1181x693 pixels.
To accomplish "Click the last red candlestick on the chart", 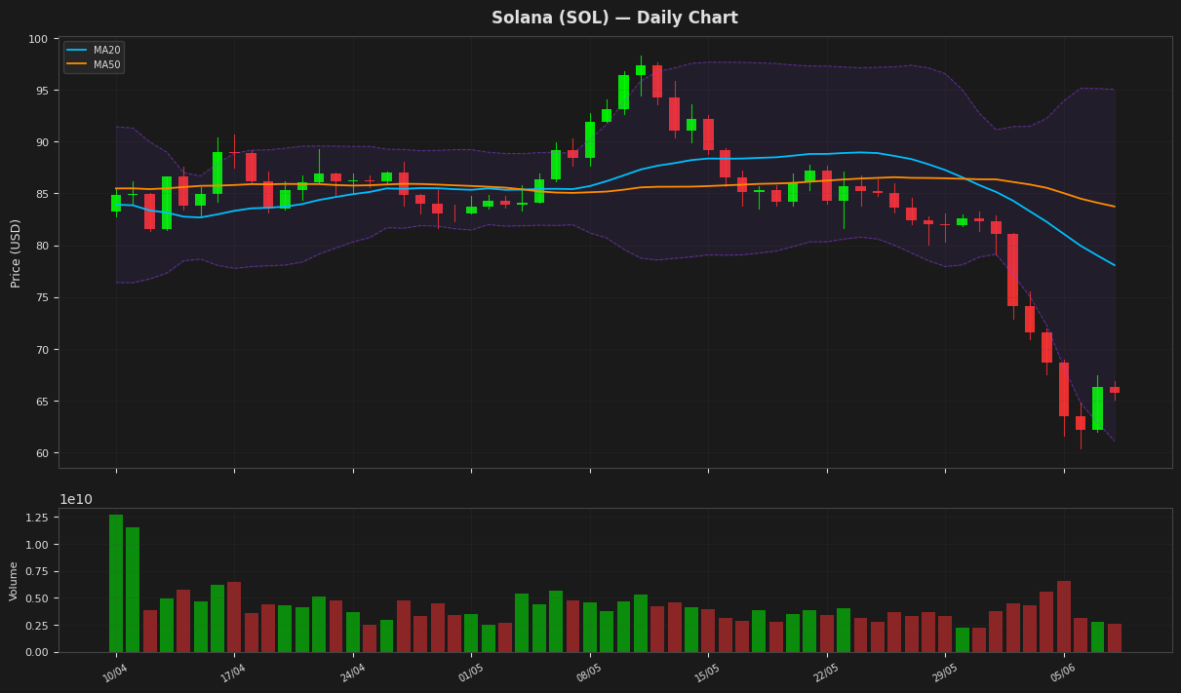I will (1115, 390).
